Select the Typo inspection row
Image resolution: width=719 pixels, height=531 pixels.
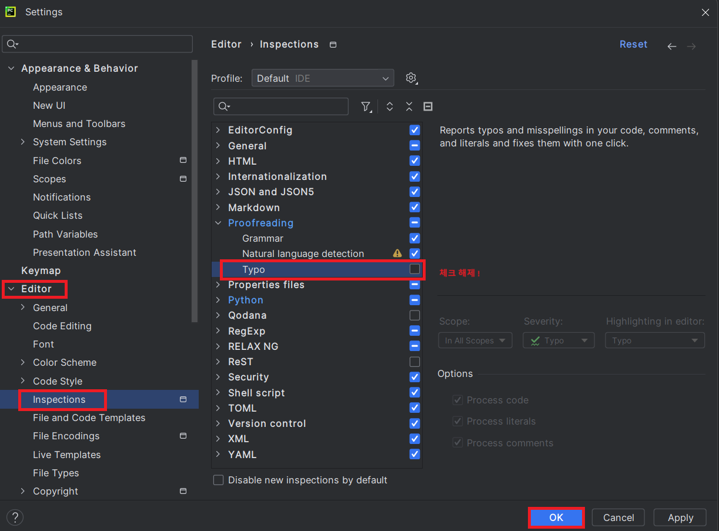click(317, 269)
